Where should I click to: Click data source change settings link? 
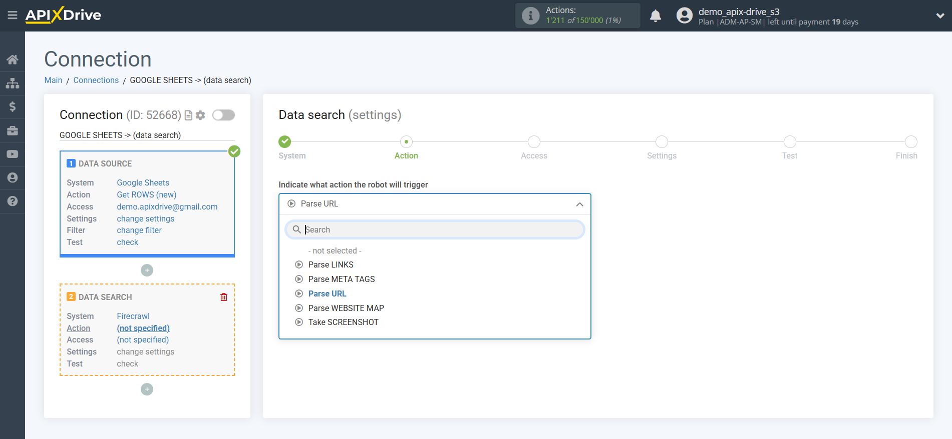tap(146, 218)
